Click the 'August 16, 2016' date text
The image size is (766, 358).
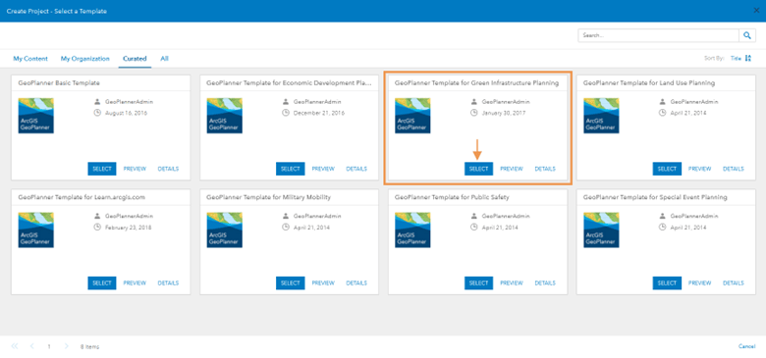(126, 113)
